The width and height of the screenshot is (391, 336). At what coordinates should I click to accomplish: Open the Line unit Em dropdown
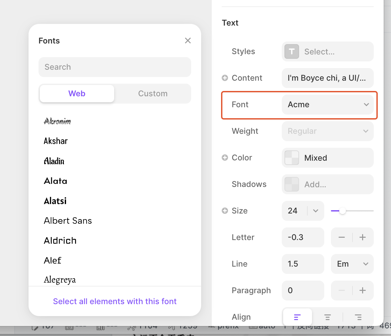tap(352, 264)
